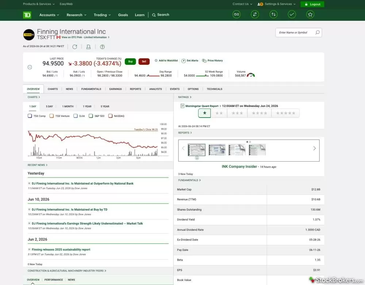
Task: Click the red Sell button
Action: [144, 62]
